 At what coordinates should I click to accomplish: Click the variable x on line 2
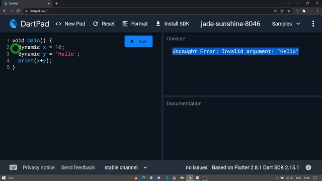click(x=44, y=47)
